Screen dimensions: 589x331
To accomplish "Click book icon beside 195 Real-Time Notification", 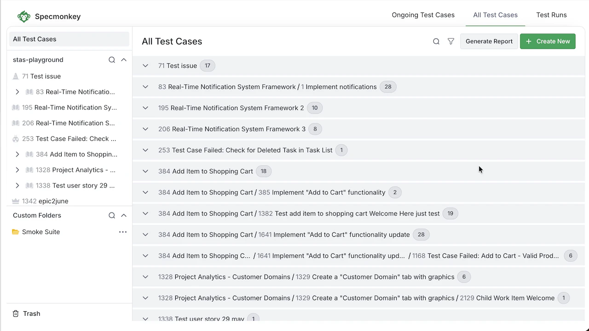I will pos(16,108).
